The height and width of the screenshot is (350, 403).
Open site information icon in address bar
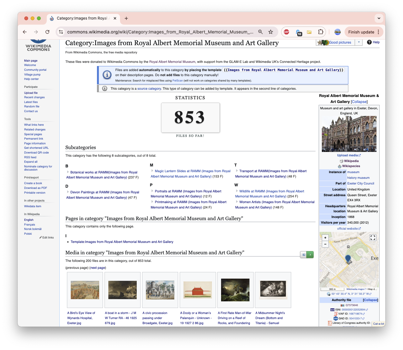tap(61, 32)
